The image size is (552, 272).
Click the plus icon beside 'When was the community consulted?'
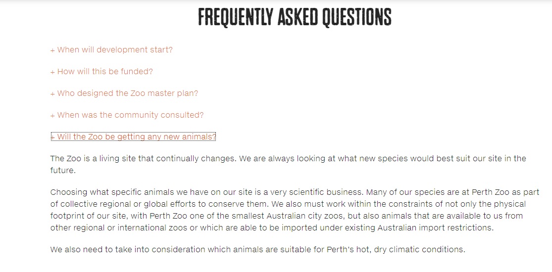click(x=52, y=115)
